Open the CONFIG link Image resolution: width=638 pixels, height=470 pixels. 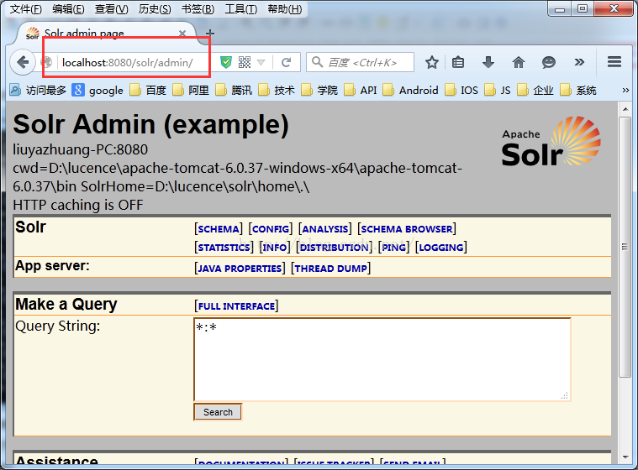tap(271, 229)
